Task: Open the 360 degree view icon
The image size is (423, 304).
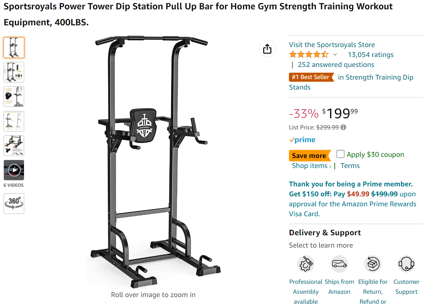Action: click(x=14, y=204)
